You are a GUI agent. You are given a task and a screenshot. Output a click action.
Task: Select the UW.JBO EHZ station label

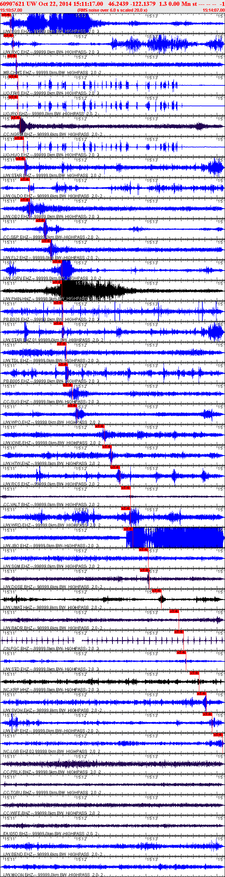51,546
